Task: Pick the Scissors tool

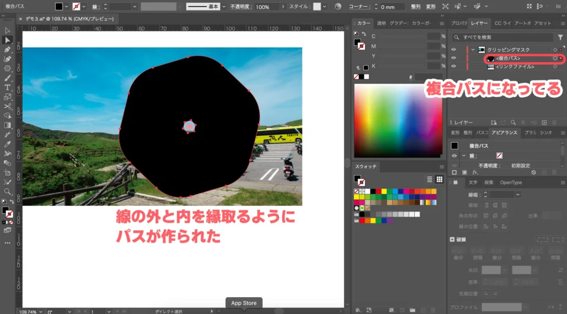Action: pyautogui.click(x=8, y=106)
